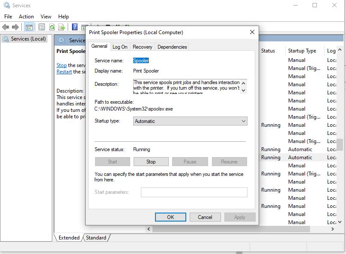Image resolution: width=346 pixels, height=254 pixels.
Task: Switch to the Log On tab
Action: [x=120, y=47]
